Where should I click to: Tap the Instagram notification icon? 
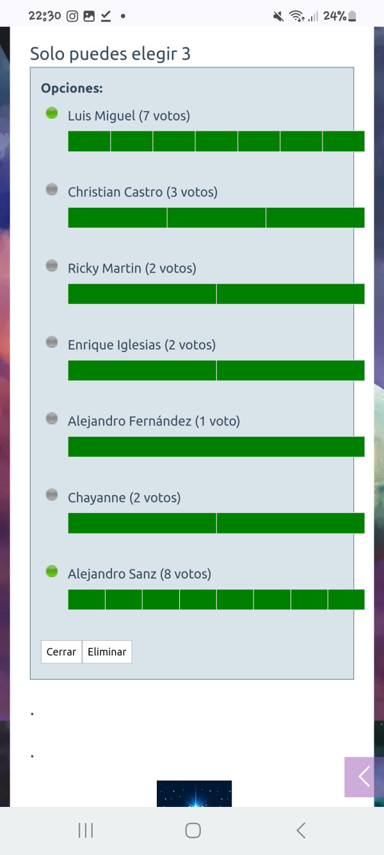72,17
